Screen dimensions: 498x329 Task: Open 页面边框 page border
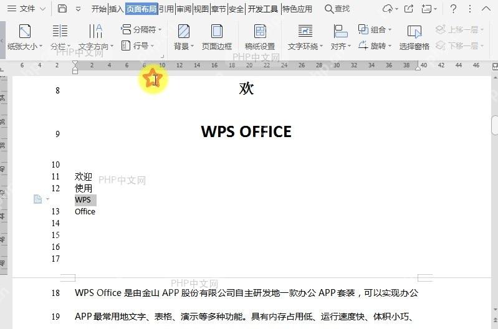[x=217, y=37]
